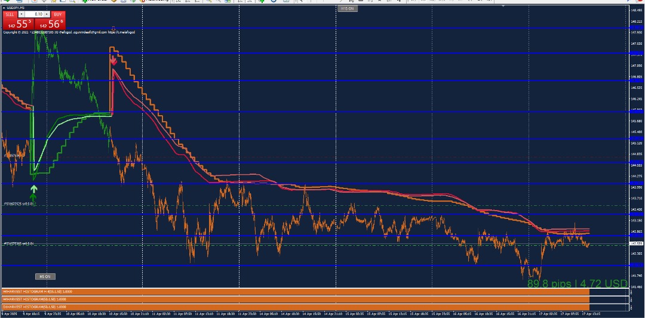
Task: Increase lot volume with right stepper arrow
Action: 47,14
